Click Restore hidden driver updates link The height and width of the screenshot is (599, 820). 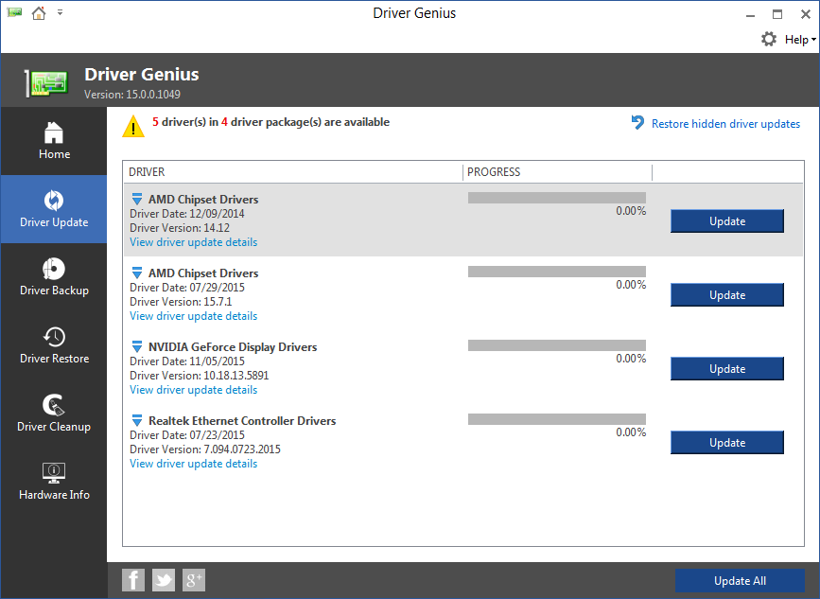pyautogui.click(x=725, y=124)
